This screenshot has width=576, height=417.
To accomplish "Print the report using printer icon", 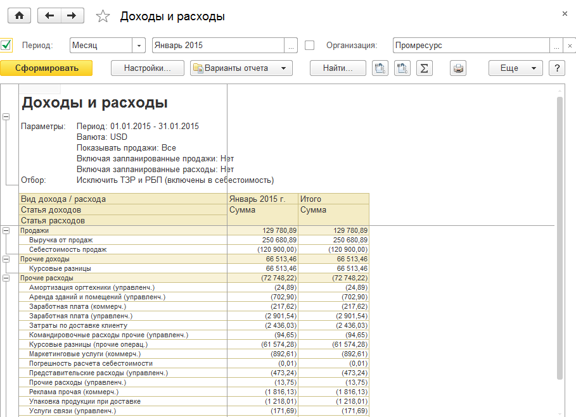I will tap(458, 68).
